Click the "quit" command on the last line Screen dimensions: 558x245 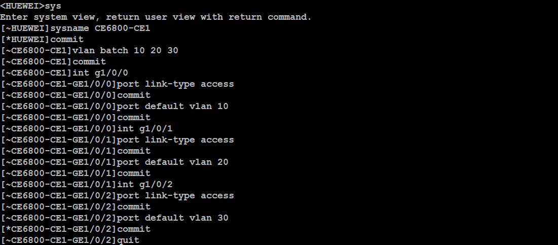point(128,240)
